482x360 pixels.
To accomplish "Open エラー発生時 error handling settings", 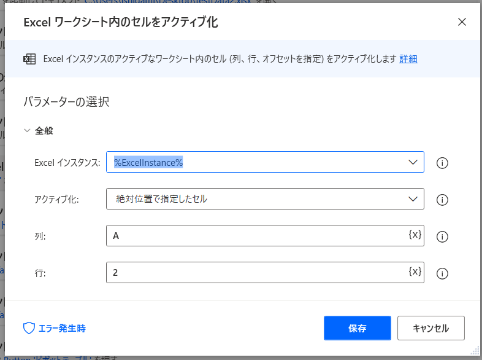I will [54, 328].
